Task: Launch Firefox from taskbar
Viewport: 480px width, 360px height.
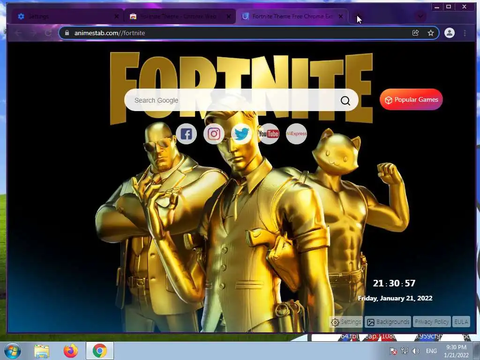Action: point(71,351)
